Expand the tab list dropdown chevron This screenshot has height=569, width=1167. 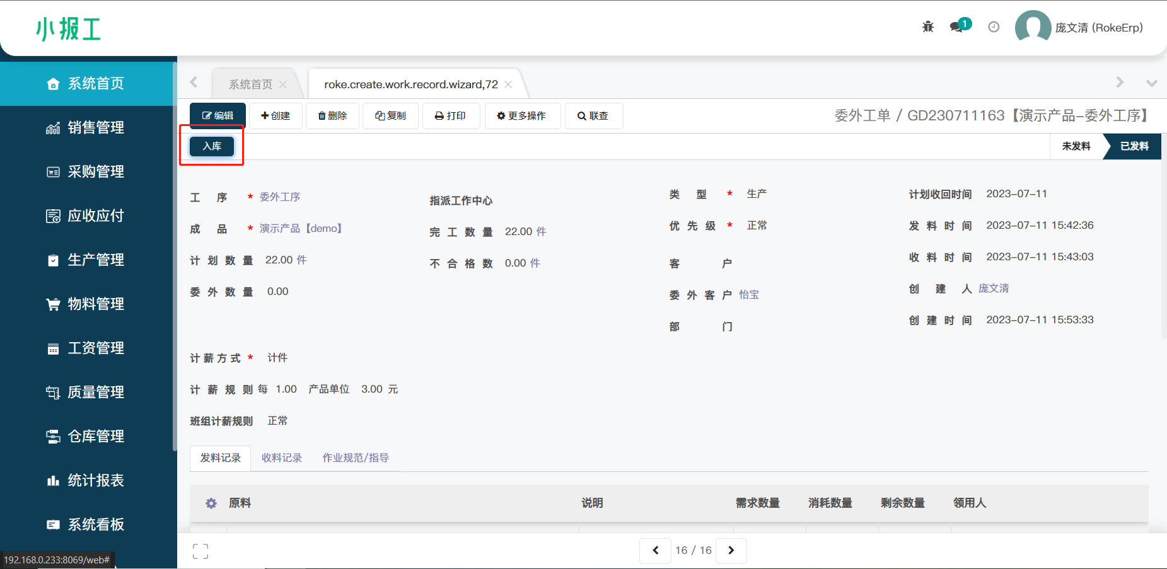tap(1151, 83)
